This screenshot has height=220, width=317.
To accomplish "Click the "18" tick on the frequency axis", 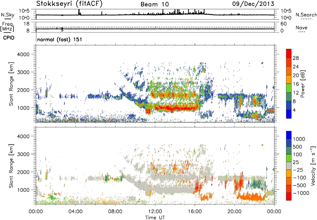I will pos(27,24).
